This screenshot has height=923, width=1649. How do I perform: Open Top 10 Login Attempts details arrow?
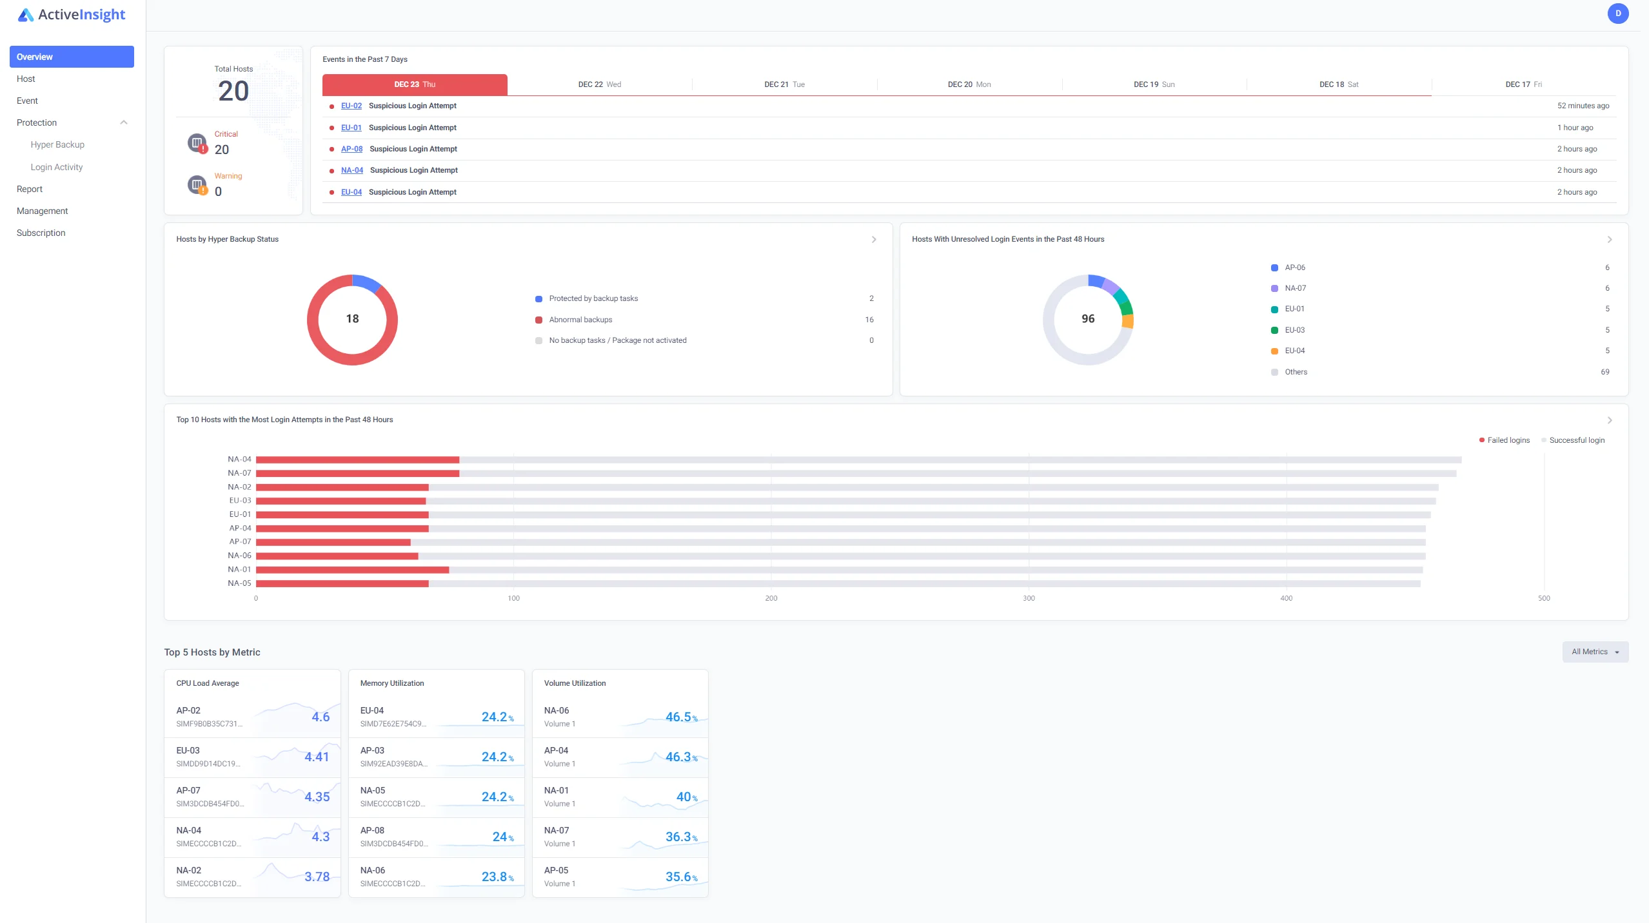coord(1610,420)
